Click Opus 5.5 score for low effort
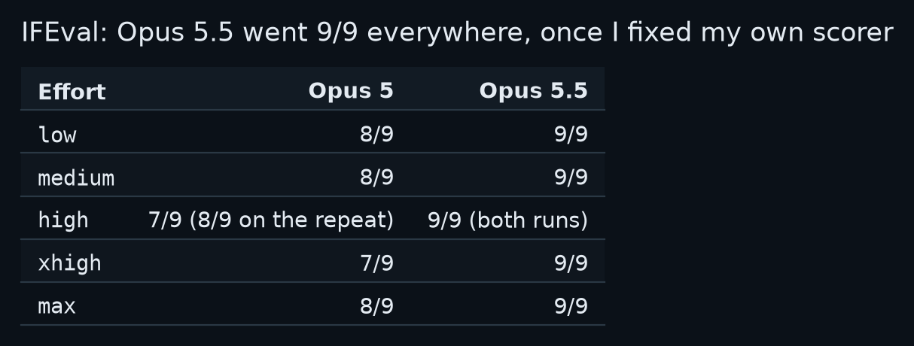The width and height of the screenshot is (914, 346). 571,135
